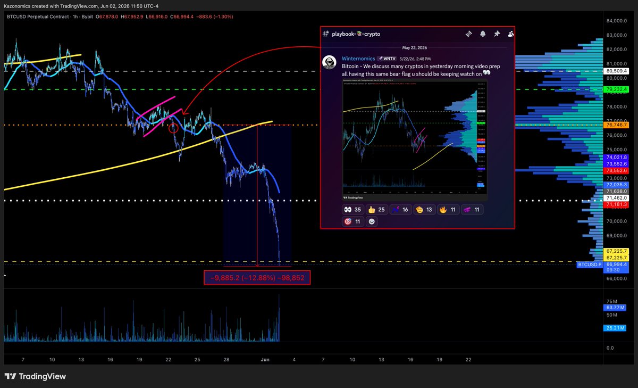Click the Bybit exchange label in legend
Image resolution: width=638 pixels, height=388 pixels.
(x=88, y=16)
